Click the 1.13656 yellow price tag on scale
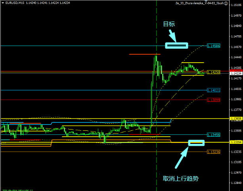 pyautogui.click(x=236, y=118)
